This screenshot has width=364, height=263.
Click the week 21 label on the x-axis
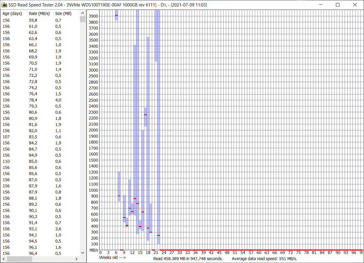tap(156, 253)
